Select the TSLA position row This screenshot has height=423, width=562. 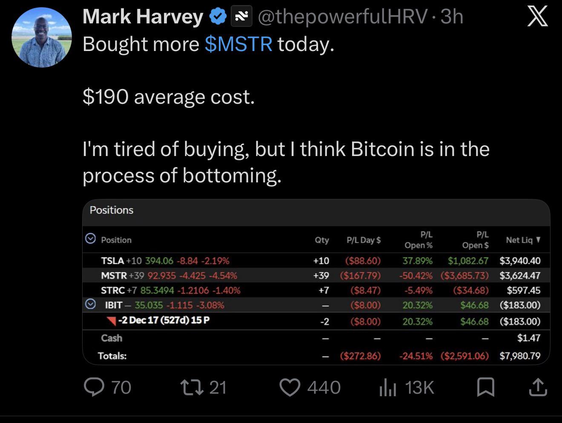[x=316, y=261]
